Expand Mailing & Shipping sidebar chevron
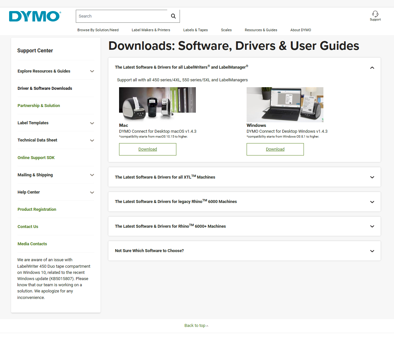This screenshot has width=394, height=337. tap(92, 175)
